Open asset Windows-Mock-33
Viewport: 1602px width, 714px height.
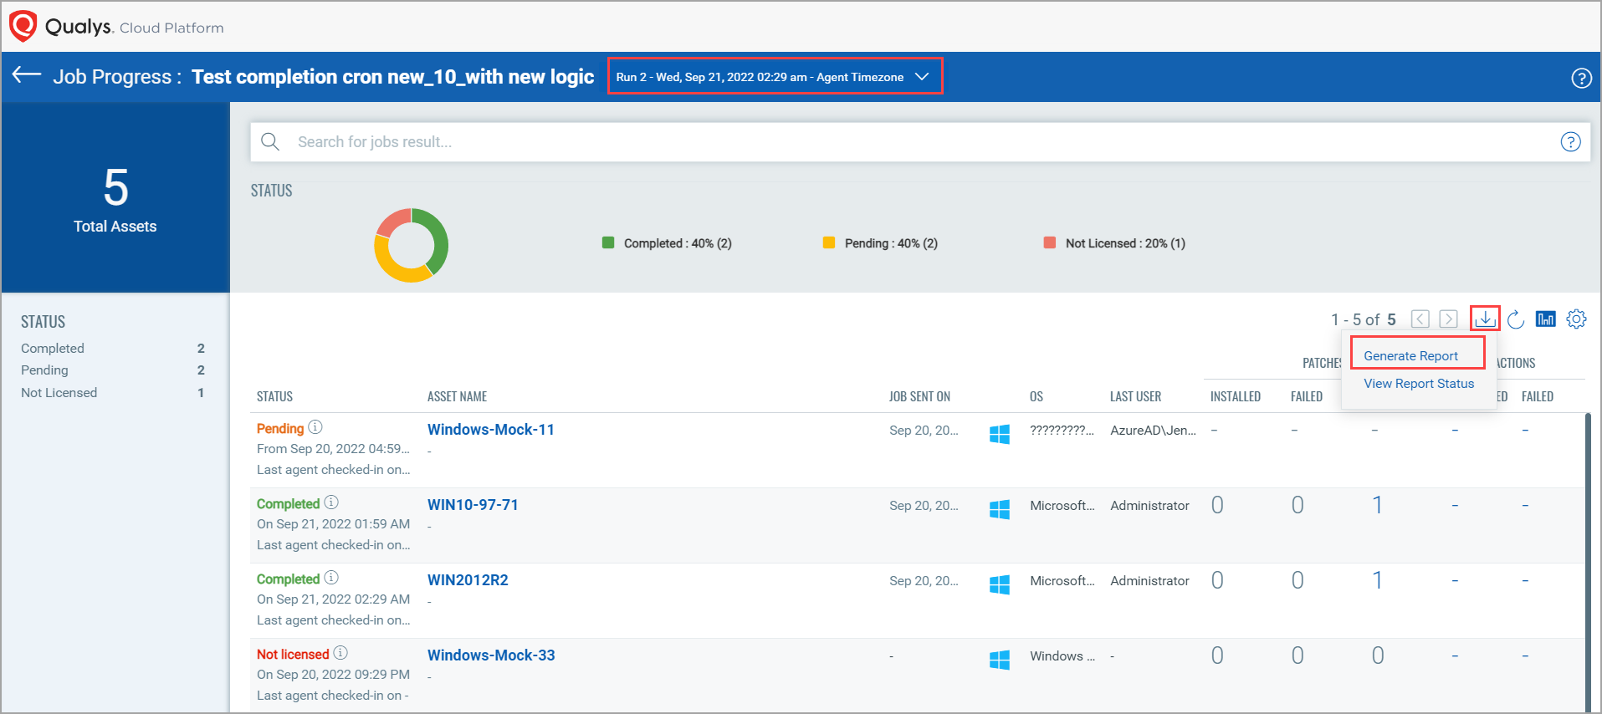[x=491, y=655]
